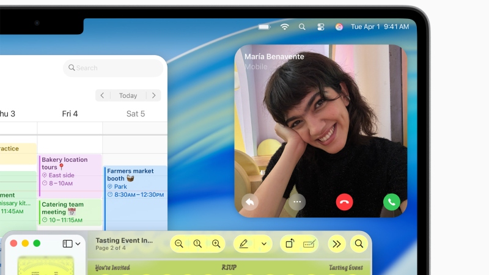The width and height of the screenshot is (489, 275).
Task: Toggle the Preview sidebar view
Action: [67, 244]
